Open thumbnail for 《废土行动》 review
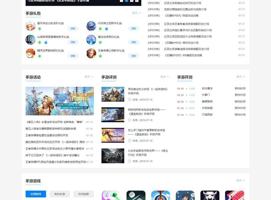271x200 pixels. point(113,156)
